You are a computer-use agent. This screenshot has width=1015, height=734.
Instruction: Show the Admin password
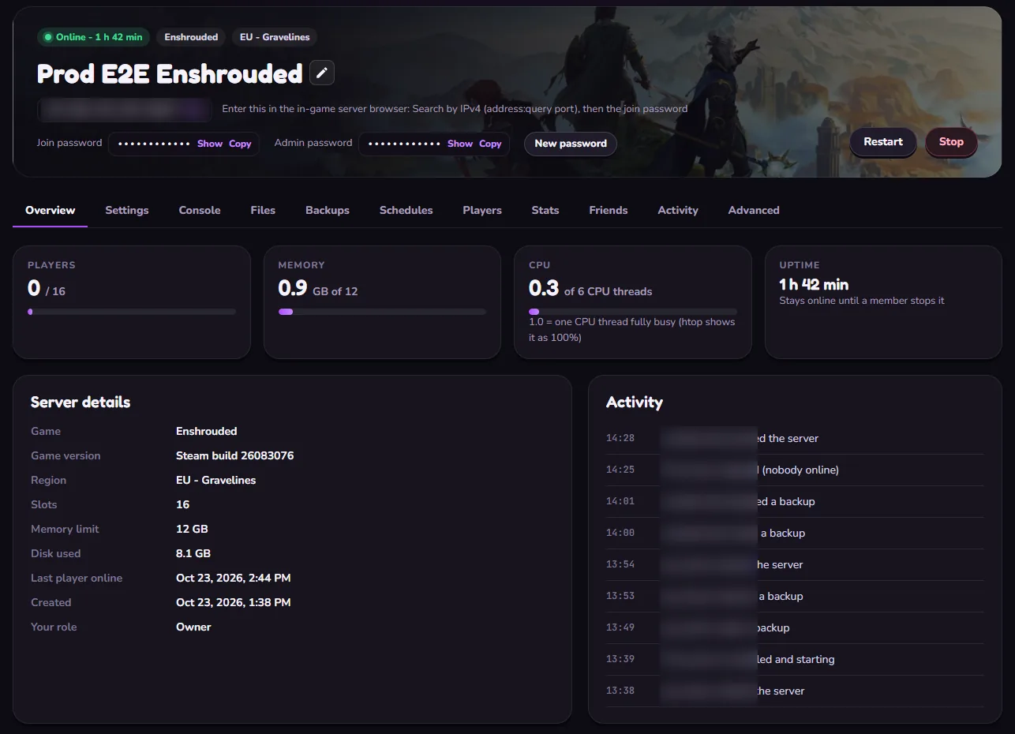coord(460,144)
